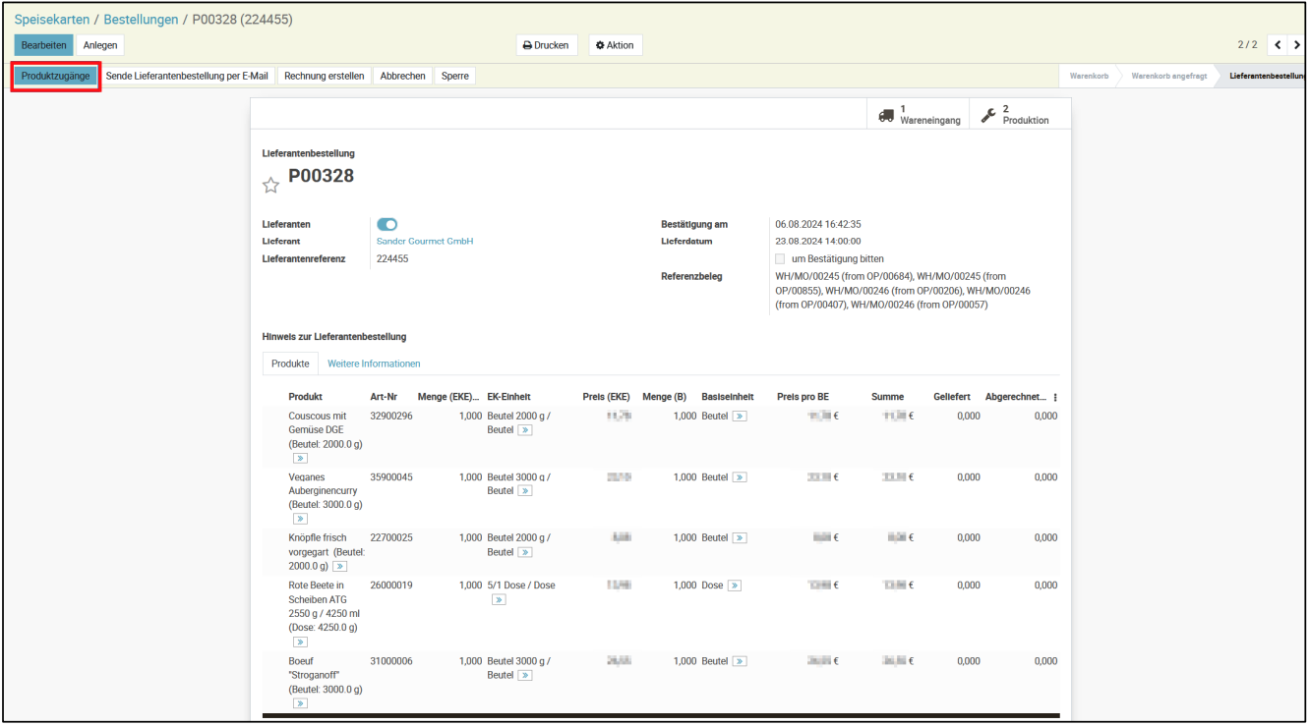
Task: Switch to the Weitere Informationen tab
Action: pyautogui.click(x=374, y=363)
